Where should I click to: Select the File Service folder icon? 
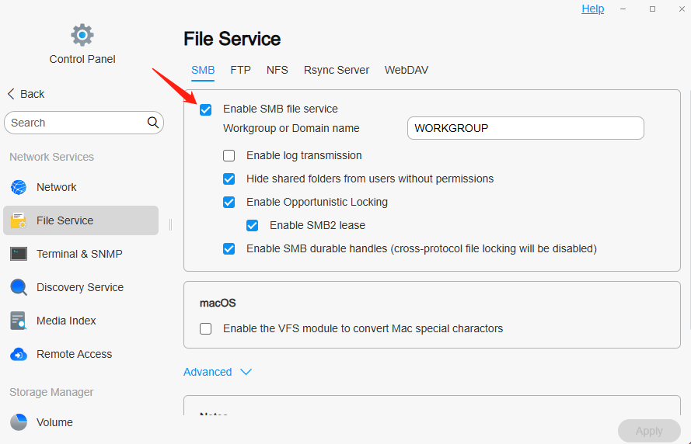click(19, 220)
